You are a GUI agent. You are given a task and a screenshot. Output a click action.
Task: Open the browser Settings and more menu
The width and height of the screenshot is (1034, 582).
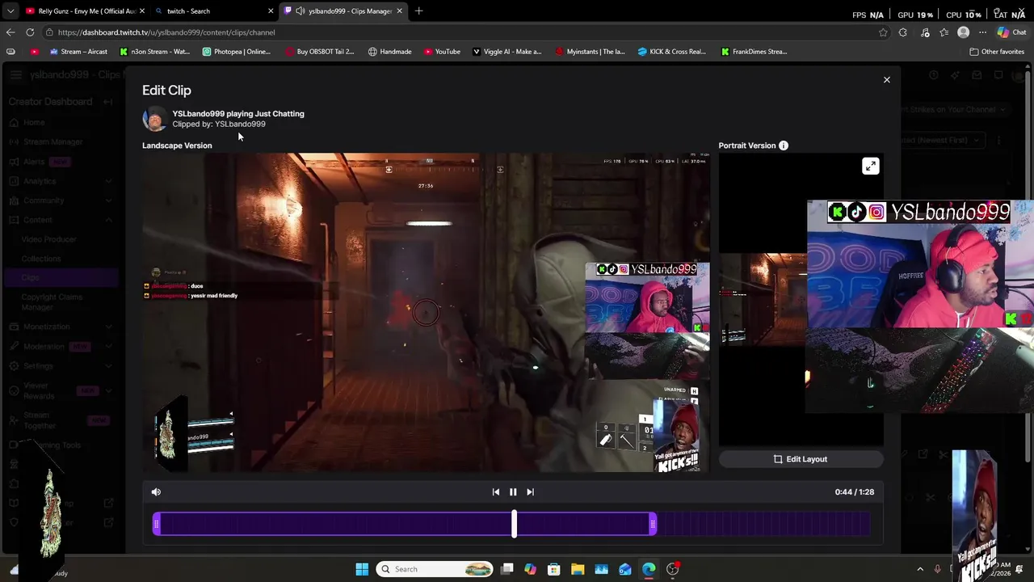point(982,32)
